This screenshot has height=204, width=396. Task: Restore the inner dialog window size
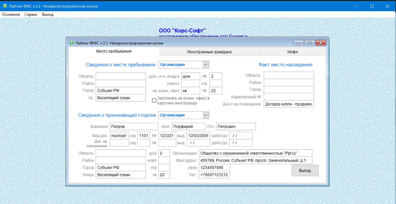[309, 43]
